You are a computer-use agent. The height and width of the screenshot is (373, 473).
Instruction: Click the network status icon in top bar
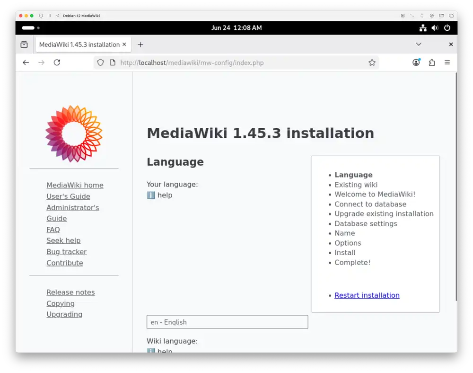tap(423, 28)
